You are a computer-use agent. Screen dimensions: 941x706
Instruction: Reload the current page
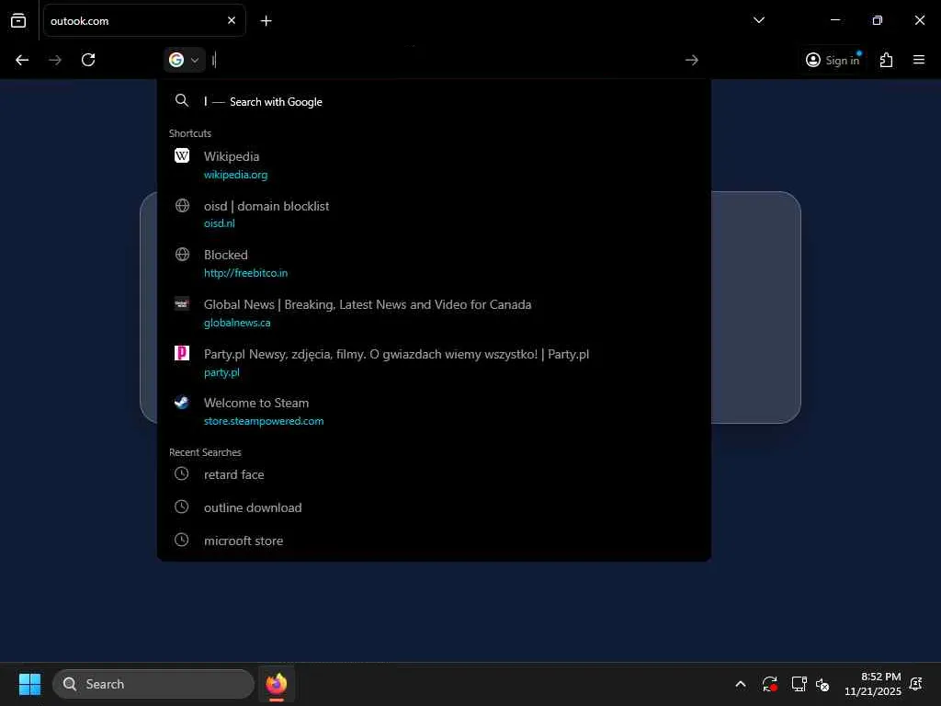[x=88, y=60]
